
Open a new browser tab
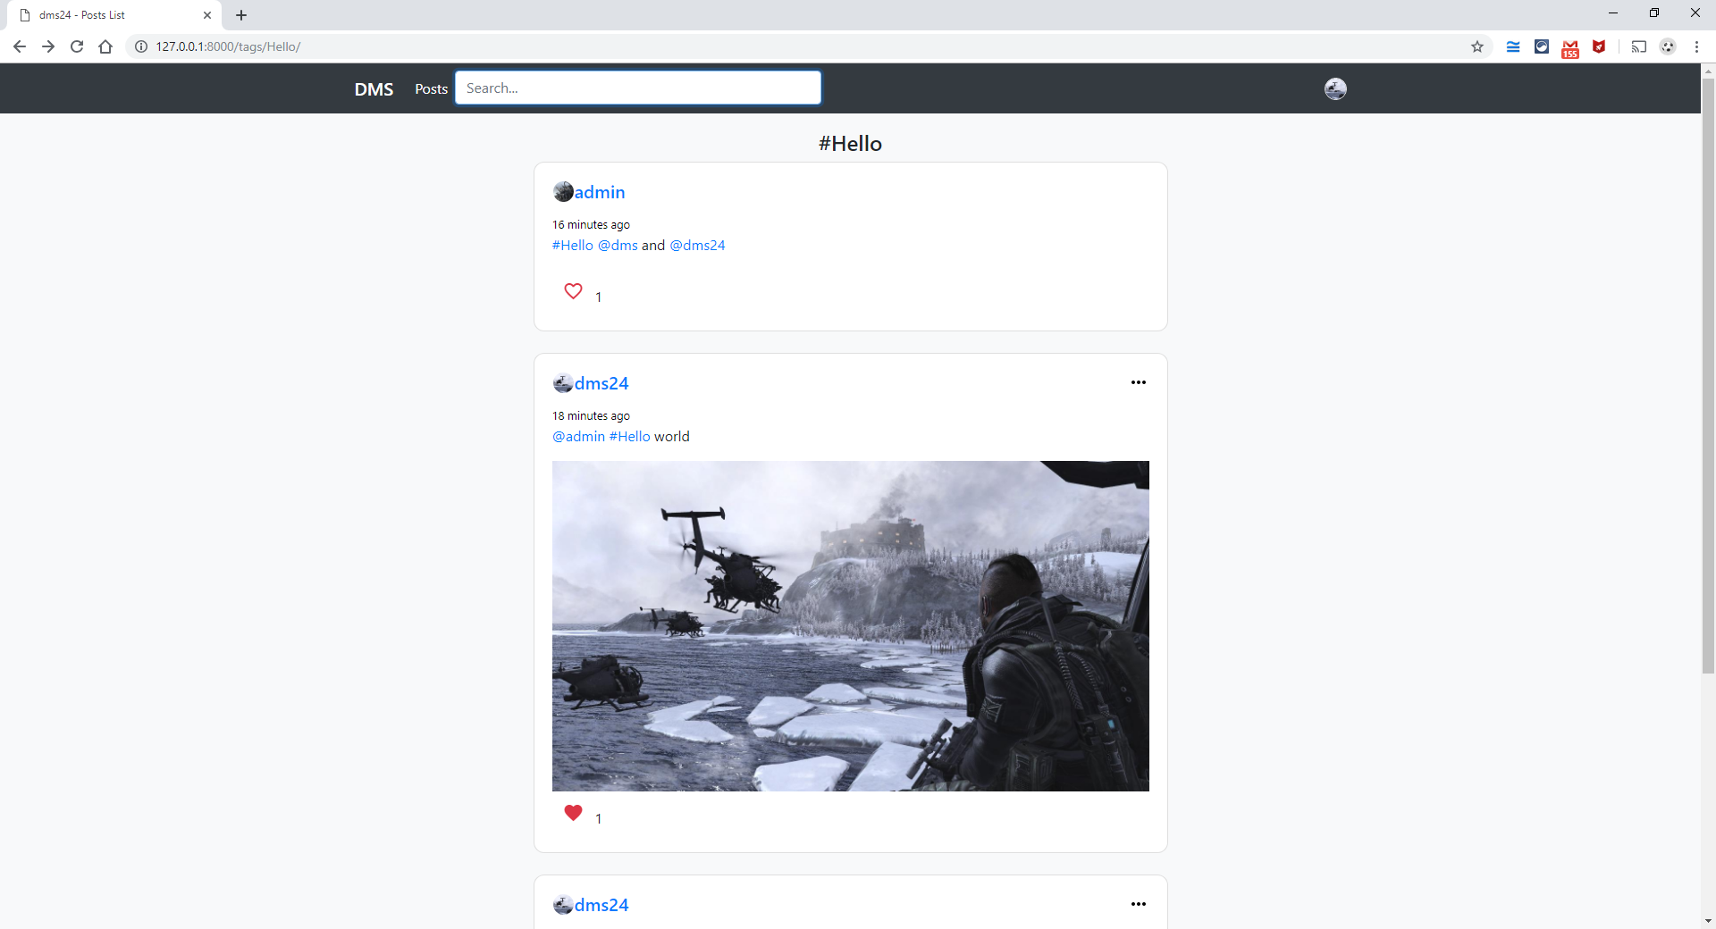(241, 15)
